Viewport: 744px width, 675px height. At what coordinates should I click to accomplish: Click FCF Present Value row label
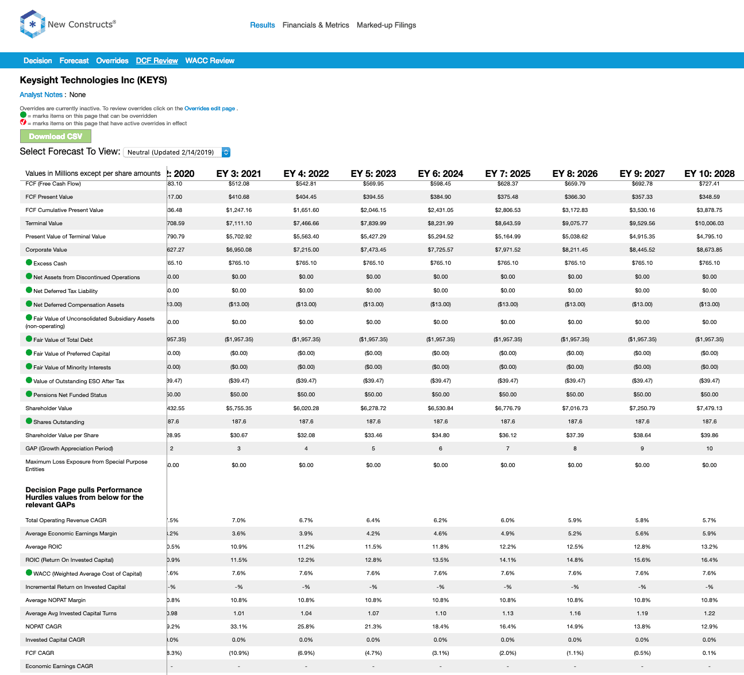[x=49, y=197]
